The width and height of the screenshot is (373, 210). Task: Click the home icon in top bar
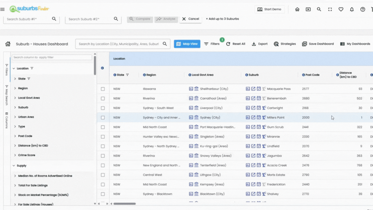point(297,9)
